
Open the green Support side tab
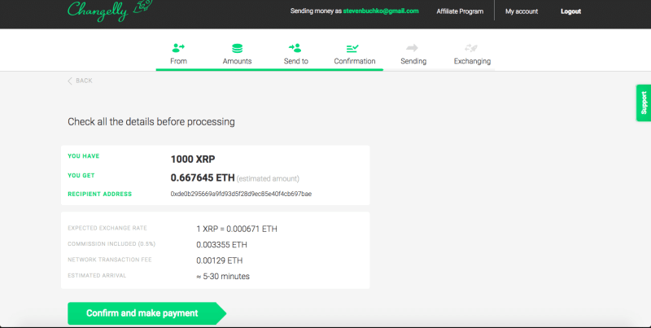tap(644, 103)
